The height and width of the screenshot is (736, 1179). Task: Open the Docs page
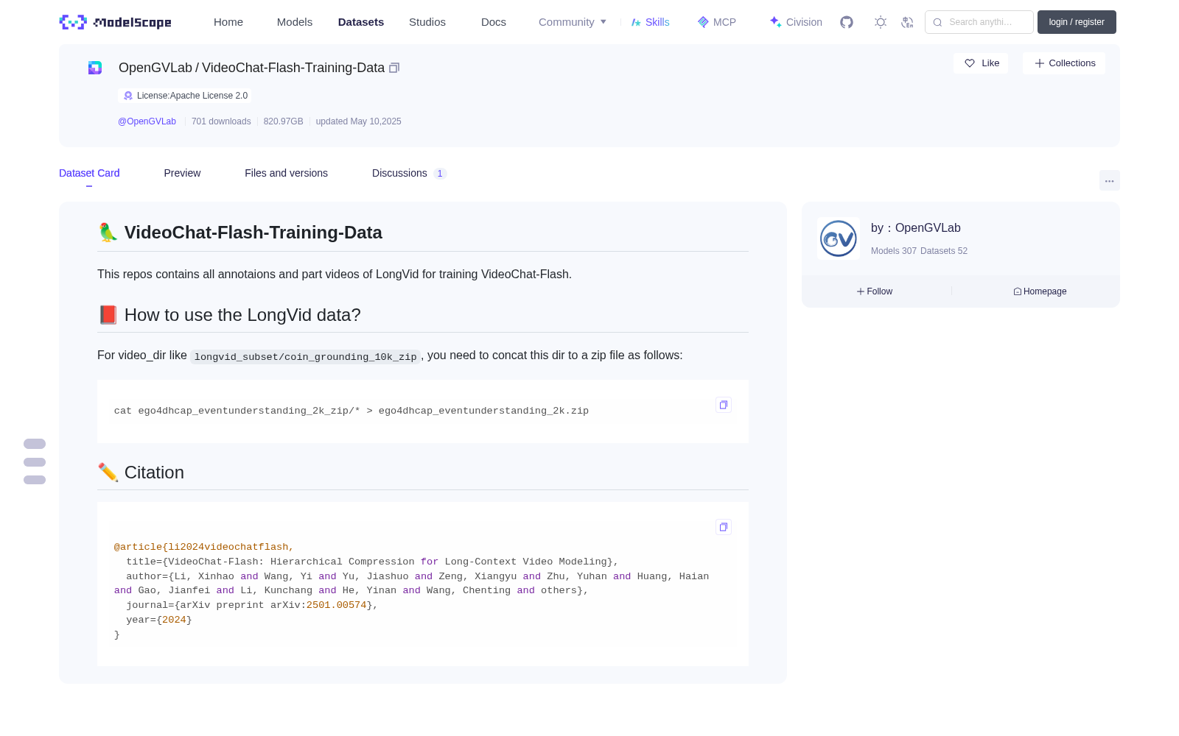point(494,22)
